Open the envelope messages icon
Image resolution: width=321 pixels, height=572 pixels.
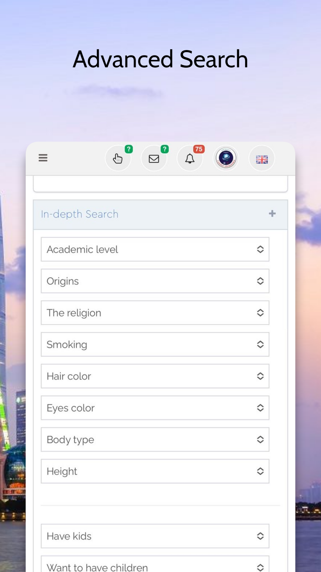click(x=154, y=158)
